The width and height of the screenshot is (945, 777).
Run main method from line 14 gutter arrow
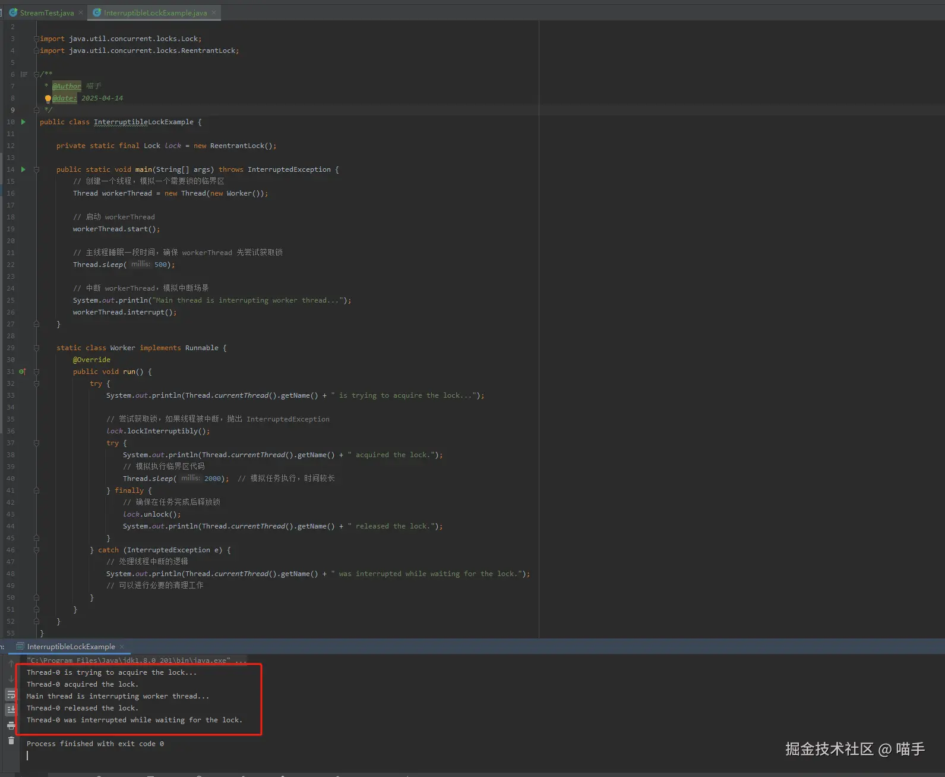(23, 169)
